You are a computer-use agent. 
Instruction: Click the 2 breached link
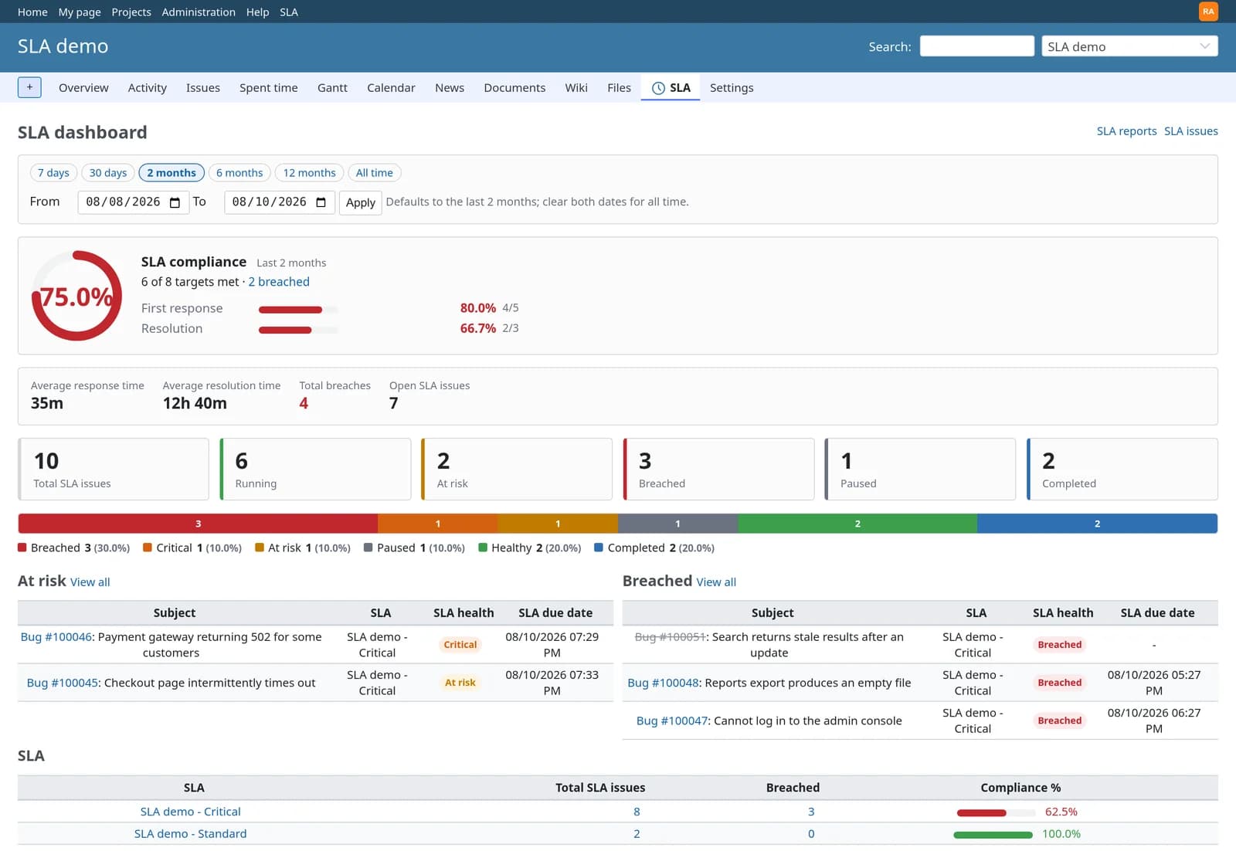(279, 282)
